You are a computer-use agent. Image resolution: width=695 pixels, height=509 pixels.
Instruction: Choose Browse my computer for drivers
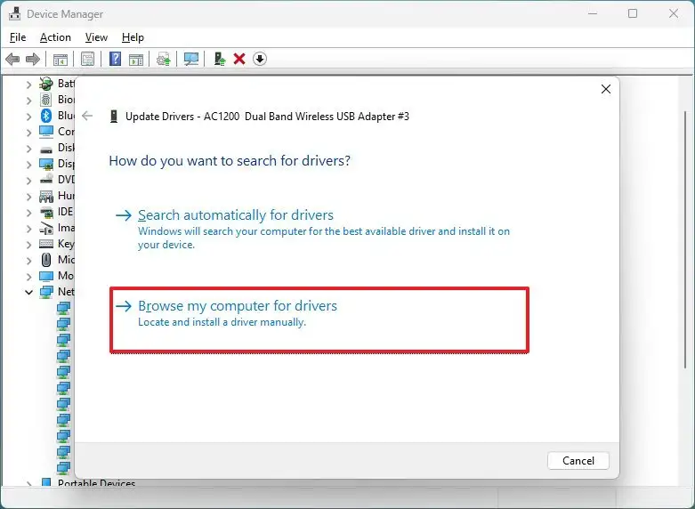[x=238, y=306]
